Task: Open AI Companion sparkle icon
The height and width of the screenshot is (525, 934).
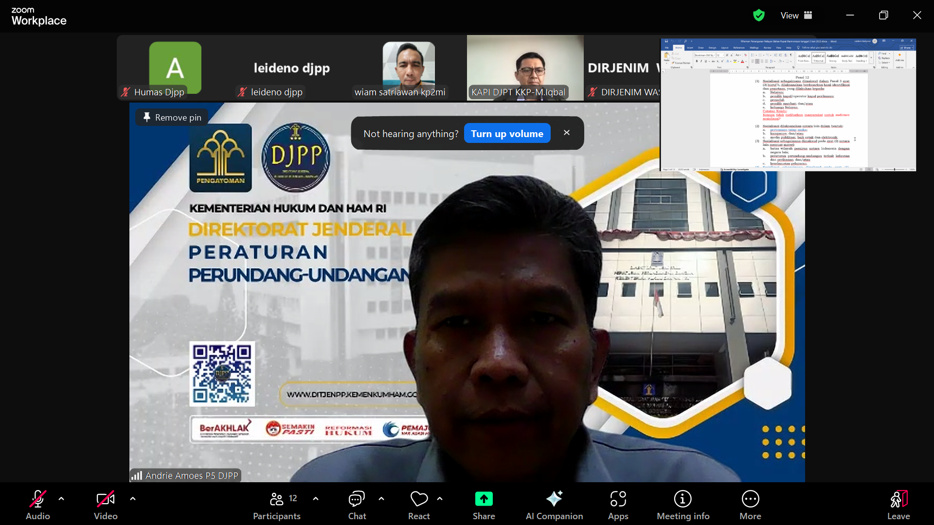Action: click(x=554, y=499)
